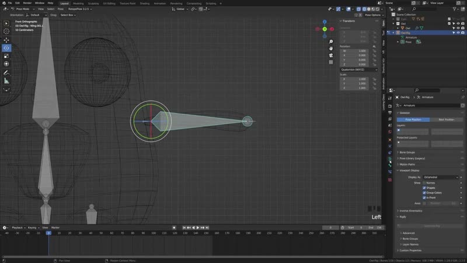Click the Blender logo icon in the menu bar

tap(4, 3)
